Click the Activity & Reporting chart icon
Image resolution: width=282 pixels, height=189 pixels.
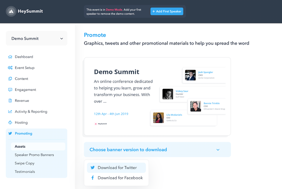tap(10, 112)
